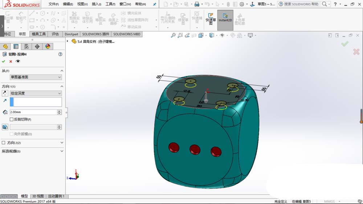Viewport: 363px width, 204px height.
Task: Expand the 所选轮廓 section chevron
Action: 62,151
